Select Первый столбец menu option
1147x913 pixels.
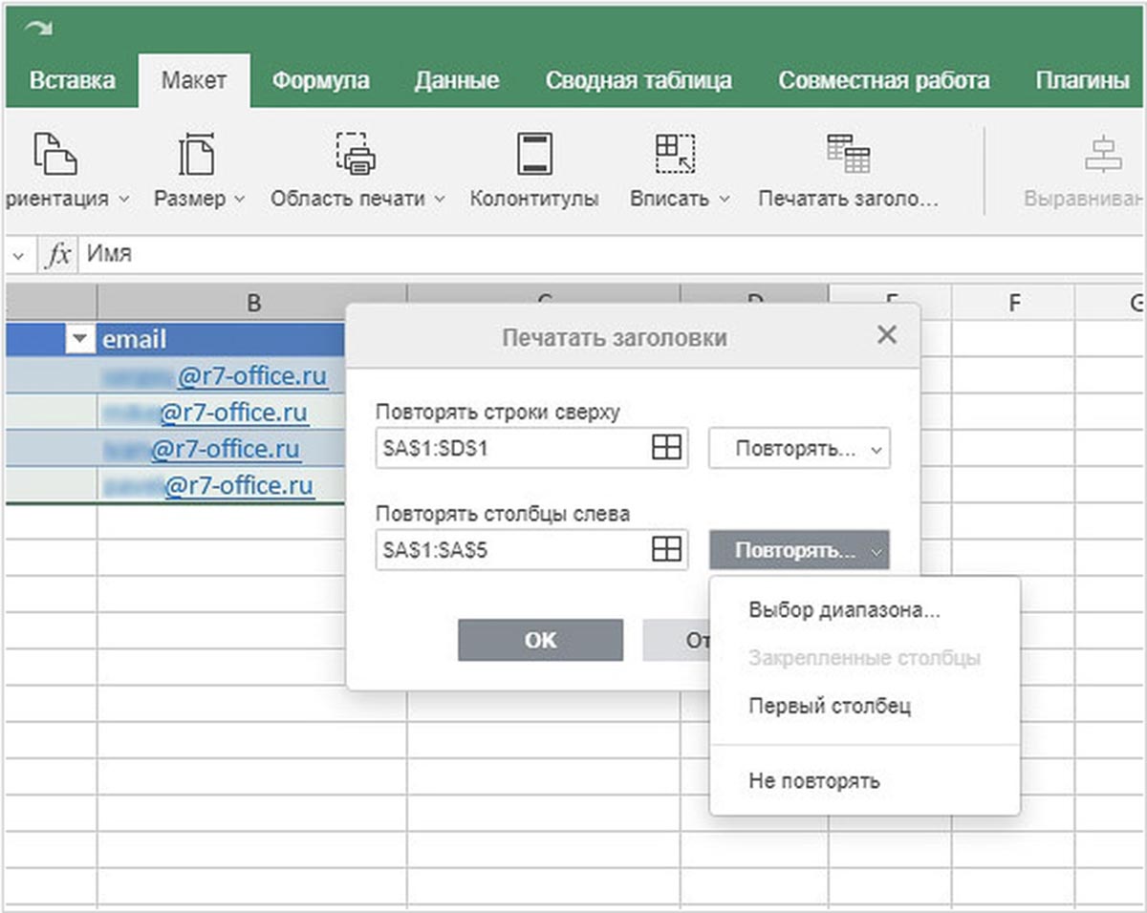[x=830, y=707]
